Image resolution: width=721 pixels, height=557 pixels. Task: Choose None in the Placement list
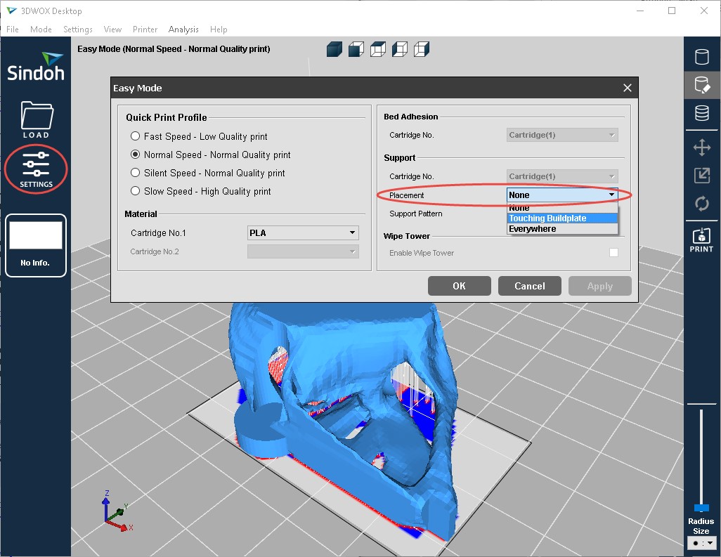coord(562,208)
